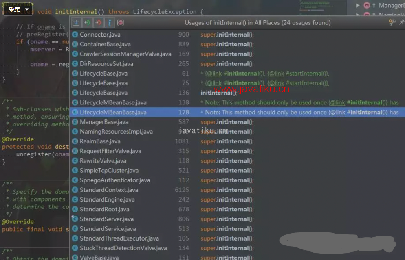Click class icon beside StandardServer.java

pos(75,219)
